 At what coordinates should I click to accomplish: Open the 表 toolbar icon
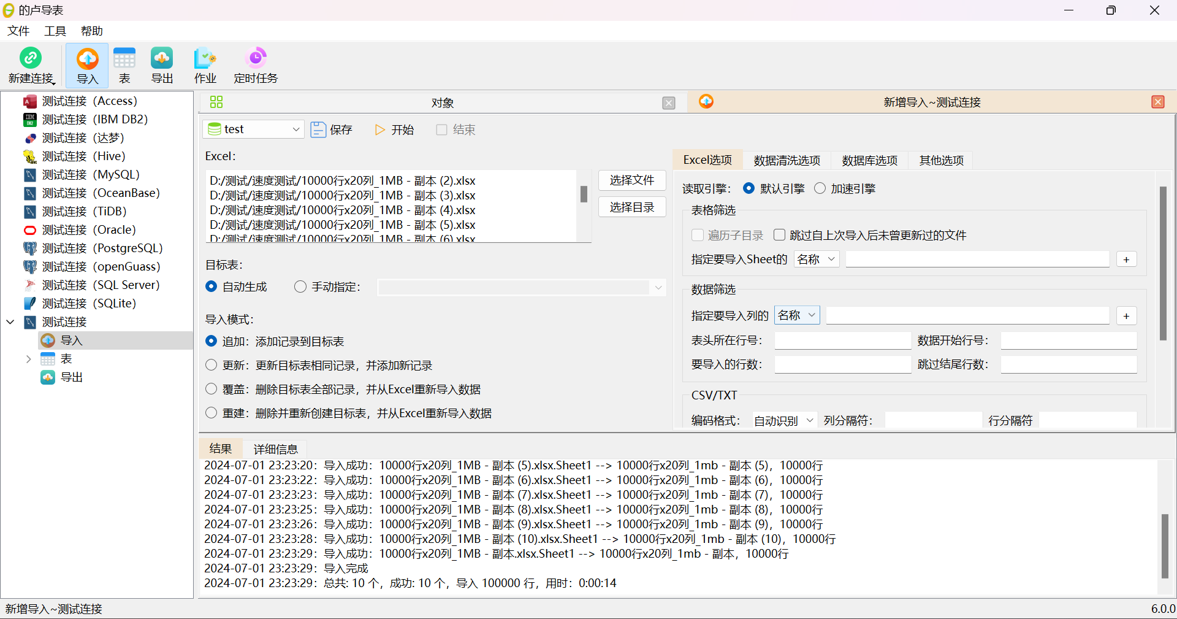pyautogui.click(x=124, y=59)
